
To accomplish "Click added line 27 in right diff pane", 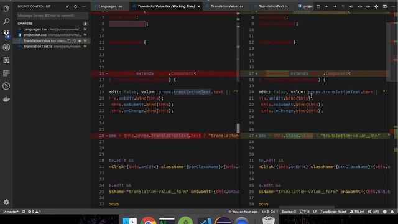I will point(316,136).
